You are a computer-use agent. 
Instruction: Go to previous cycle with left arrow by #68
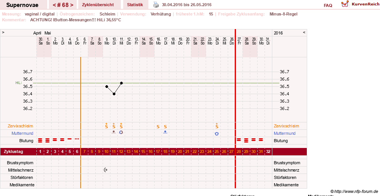coord(54,5)
